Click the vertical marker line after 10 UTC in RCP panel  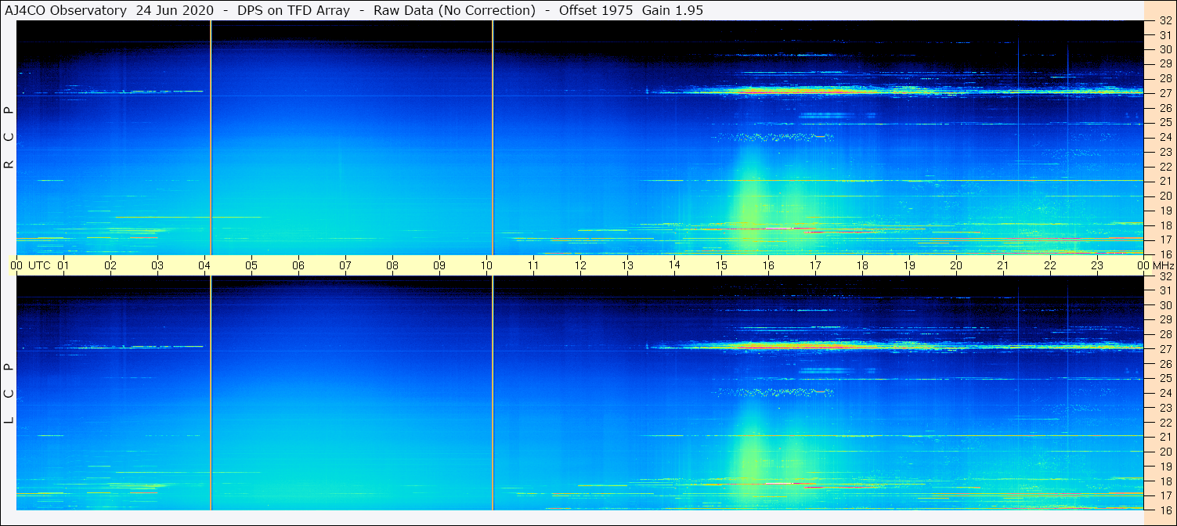point(493,137)
